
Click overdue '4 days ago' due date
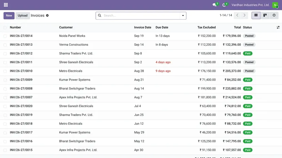(163, 62)
